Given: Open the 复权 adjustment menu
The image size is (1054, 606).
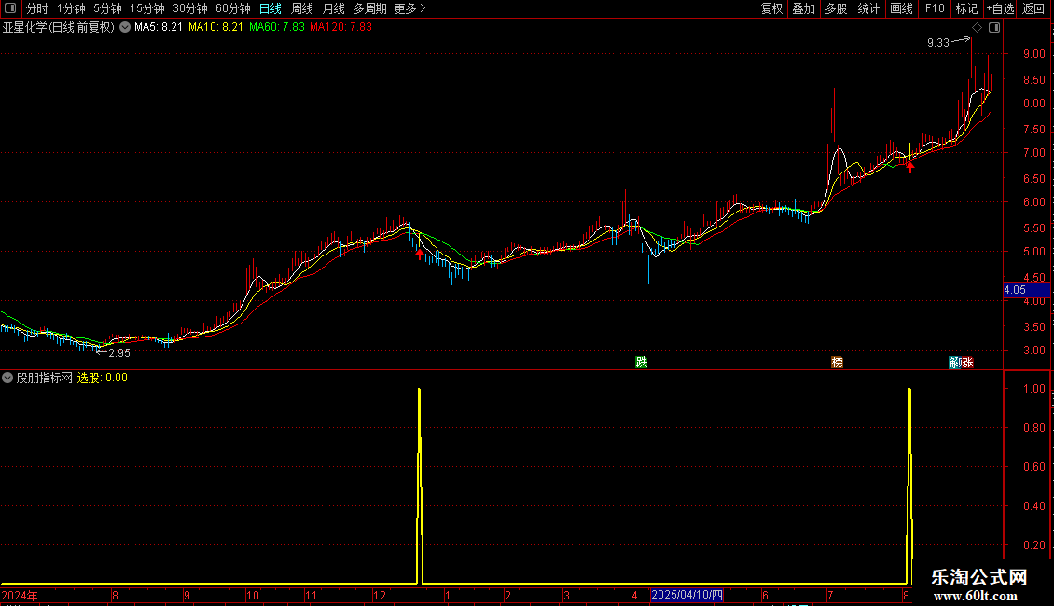Looking at the screenshot, I should (771, 8).
